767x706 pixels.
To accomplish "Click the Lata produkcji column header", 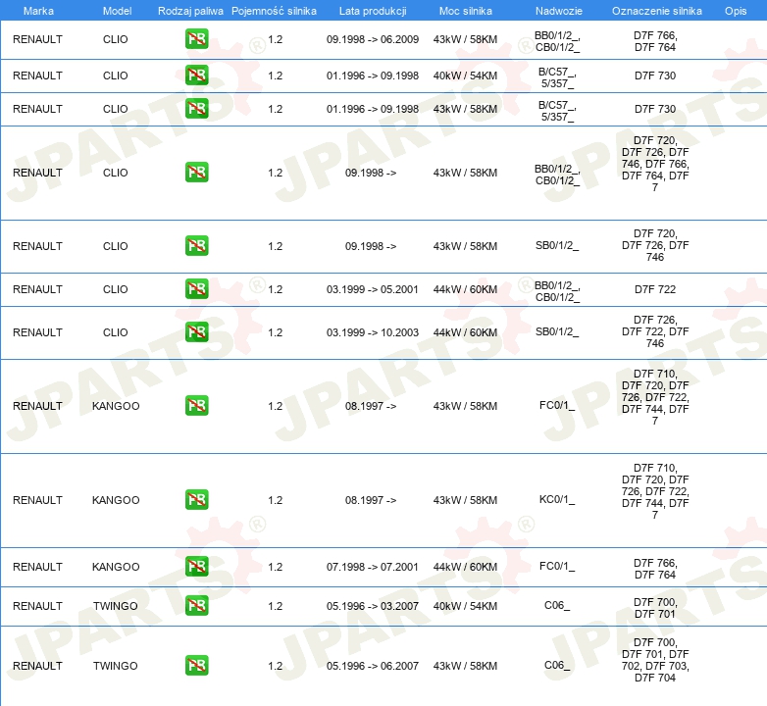I will tap(372, 10).
